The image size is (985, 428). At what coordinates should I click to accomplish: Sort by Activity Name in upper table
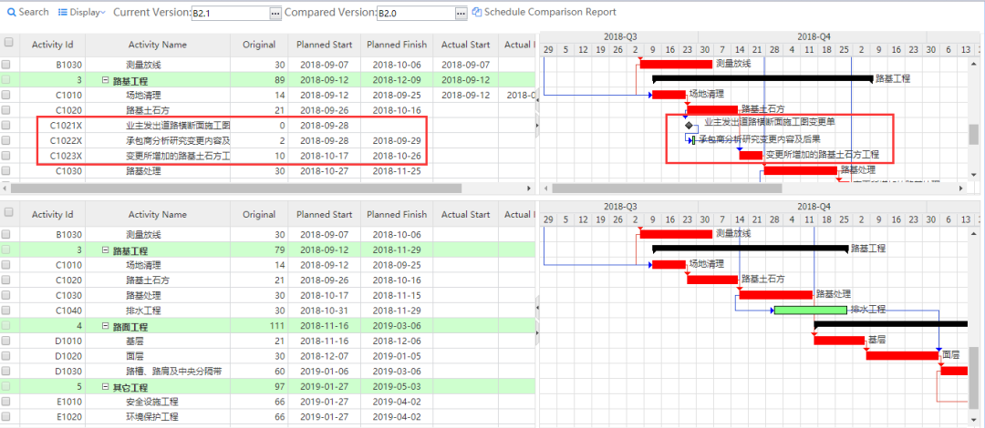pos(158,45)
